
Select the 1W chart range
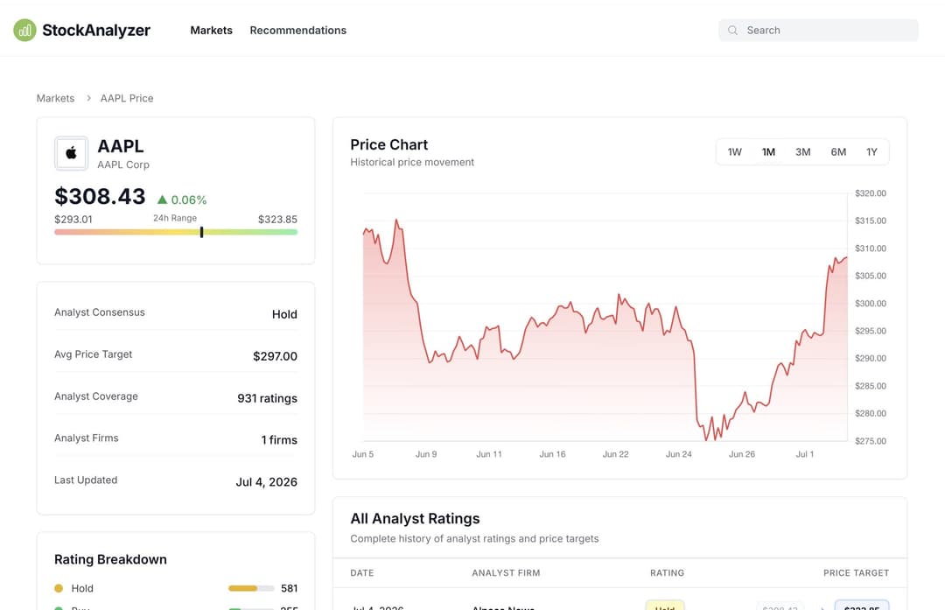(734, 152)
